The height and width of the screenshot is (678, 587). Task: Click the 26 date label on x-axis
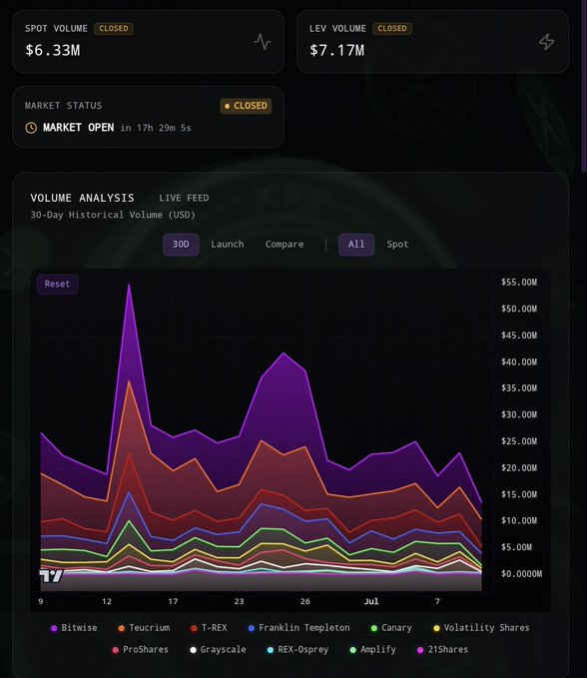coord(305,601)
